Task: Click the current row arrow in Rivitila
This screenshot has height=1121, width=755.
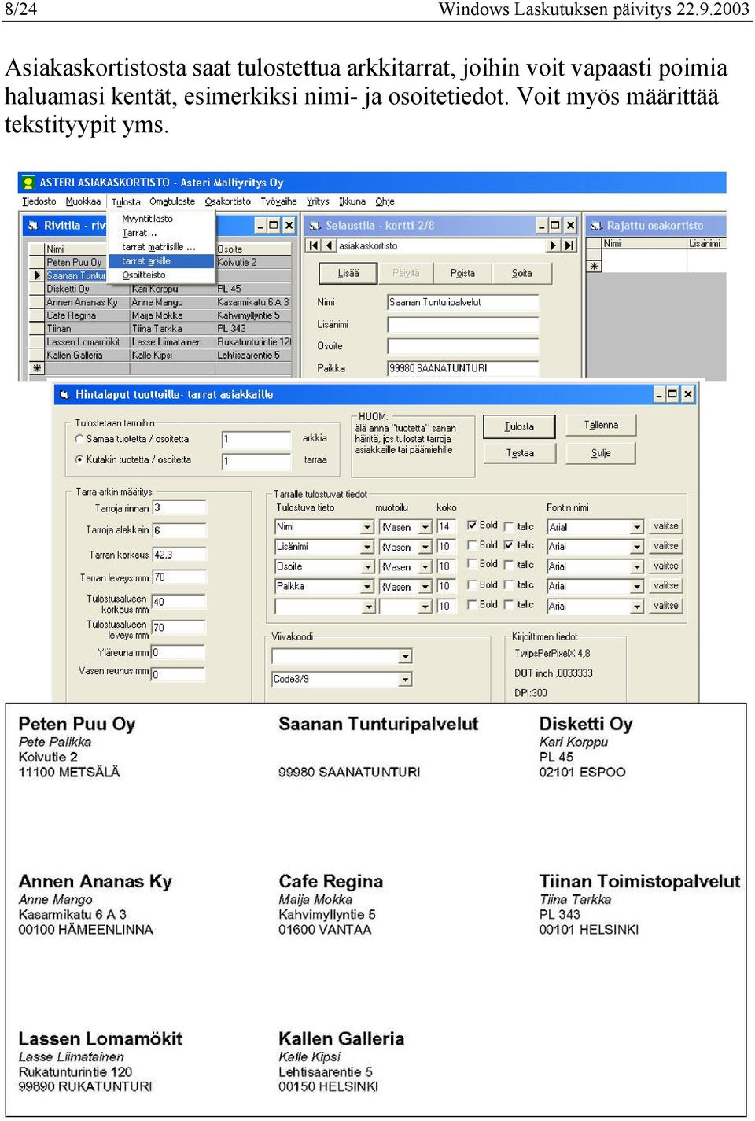Action: (x=36, y=275)
